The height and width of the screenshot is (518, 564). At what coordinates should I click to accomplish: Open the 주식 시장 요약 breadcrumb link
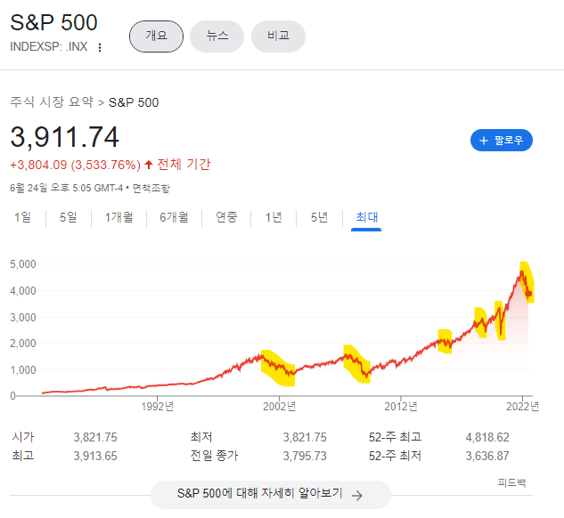[52, 102]
